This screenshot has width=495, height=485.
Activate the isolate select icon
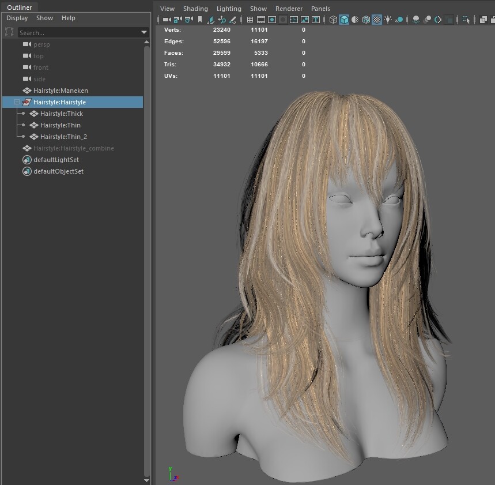pos(466,20)
